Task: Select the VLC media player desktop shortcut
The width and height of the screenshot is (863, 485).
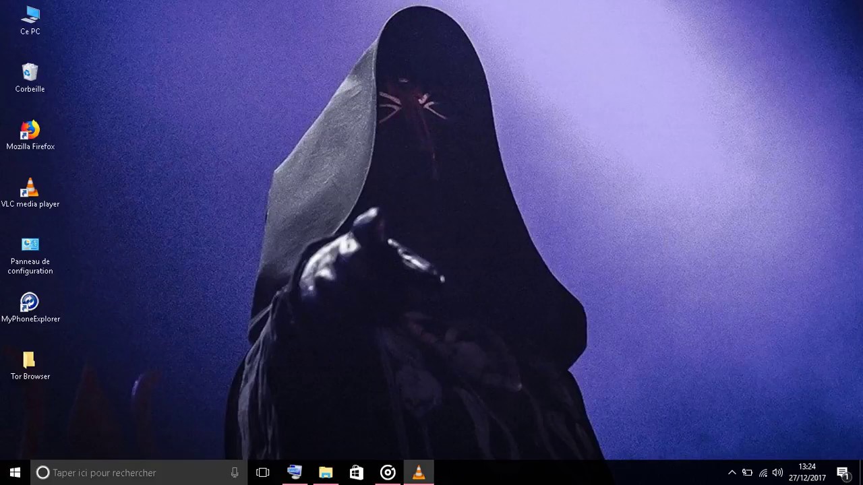Action: click(30, 193)
